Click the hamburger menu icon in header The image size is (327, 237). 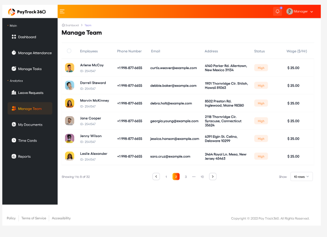pos(62,11)
